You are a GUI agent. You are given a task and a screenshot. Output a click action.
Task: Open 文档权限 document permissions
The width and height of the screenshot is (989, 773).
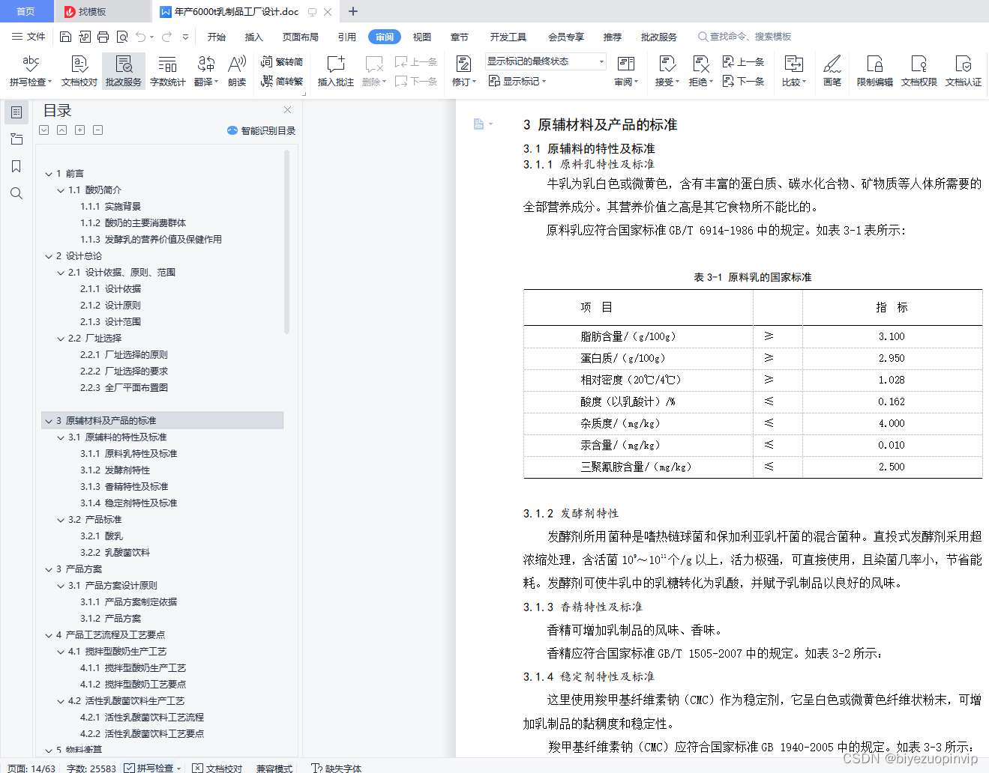tap(919, 71)
